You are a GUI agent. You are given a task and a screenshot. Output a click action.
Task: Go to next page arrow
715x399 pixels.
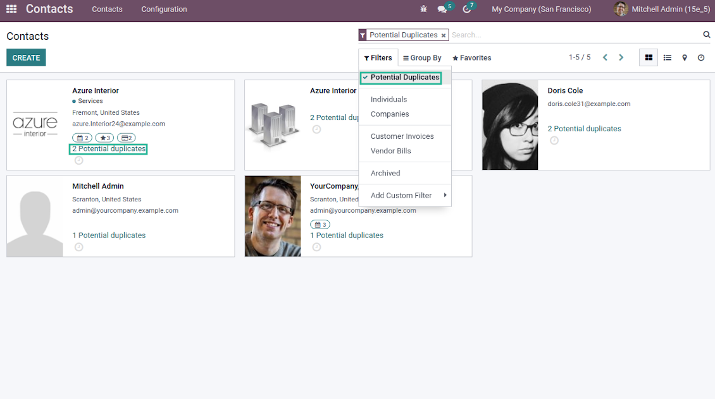pos(621,57)
